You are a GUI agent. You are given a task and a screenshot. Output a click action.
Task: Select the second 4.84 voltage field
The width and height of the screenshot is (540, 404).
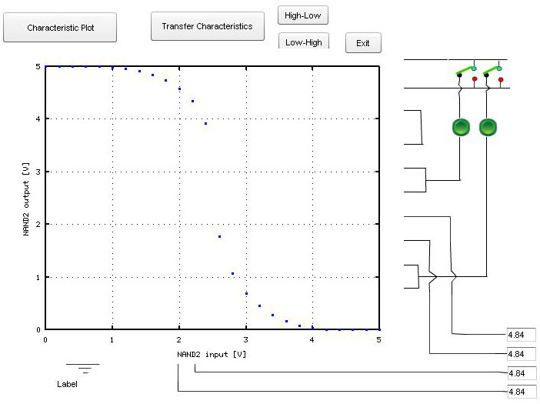pyautogui.click(x=520, y=354)
